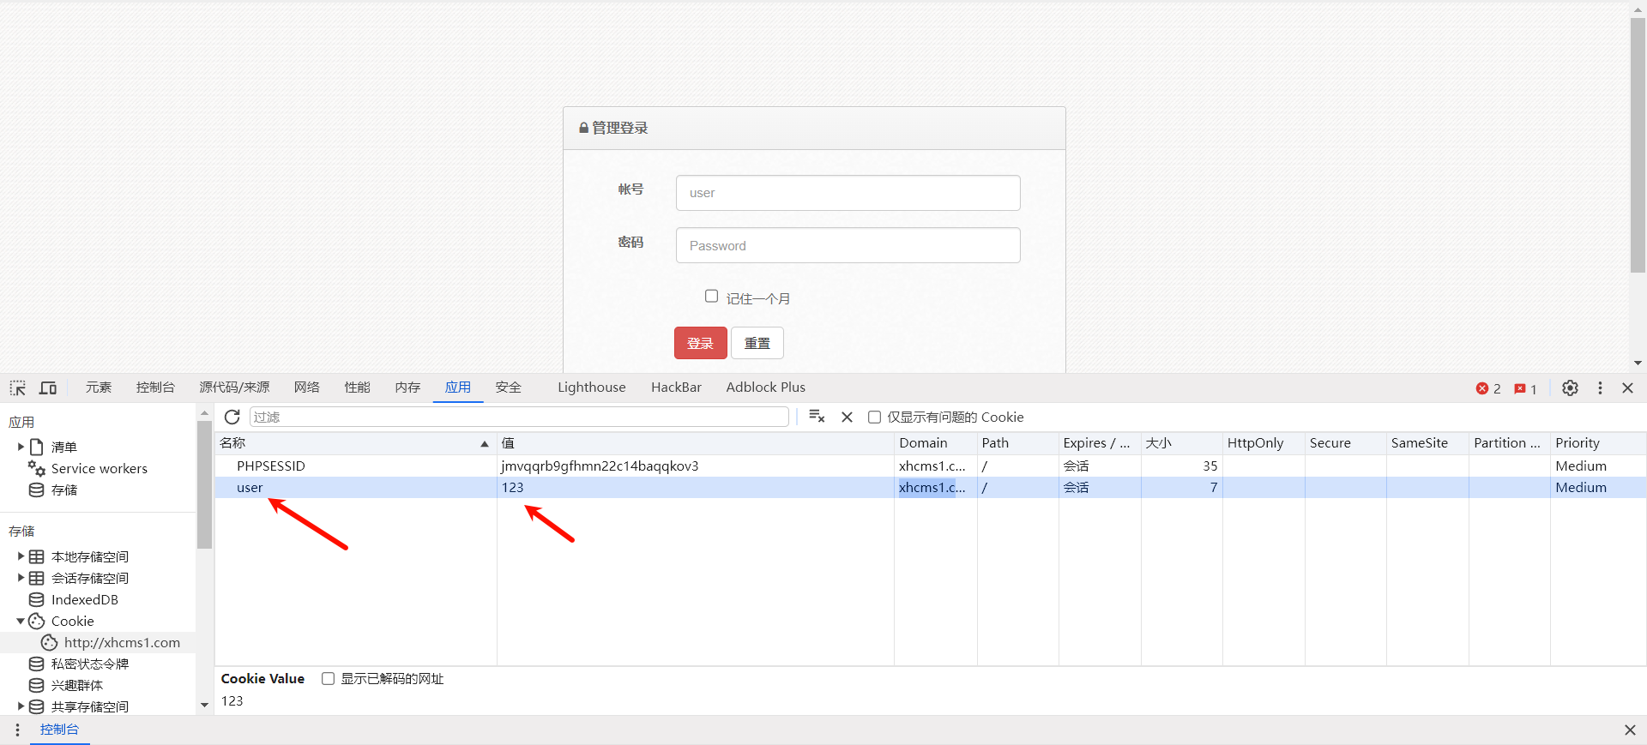Switch to the 性能 tab
This screenshot has height=745, width=1647.
point(357,388)
